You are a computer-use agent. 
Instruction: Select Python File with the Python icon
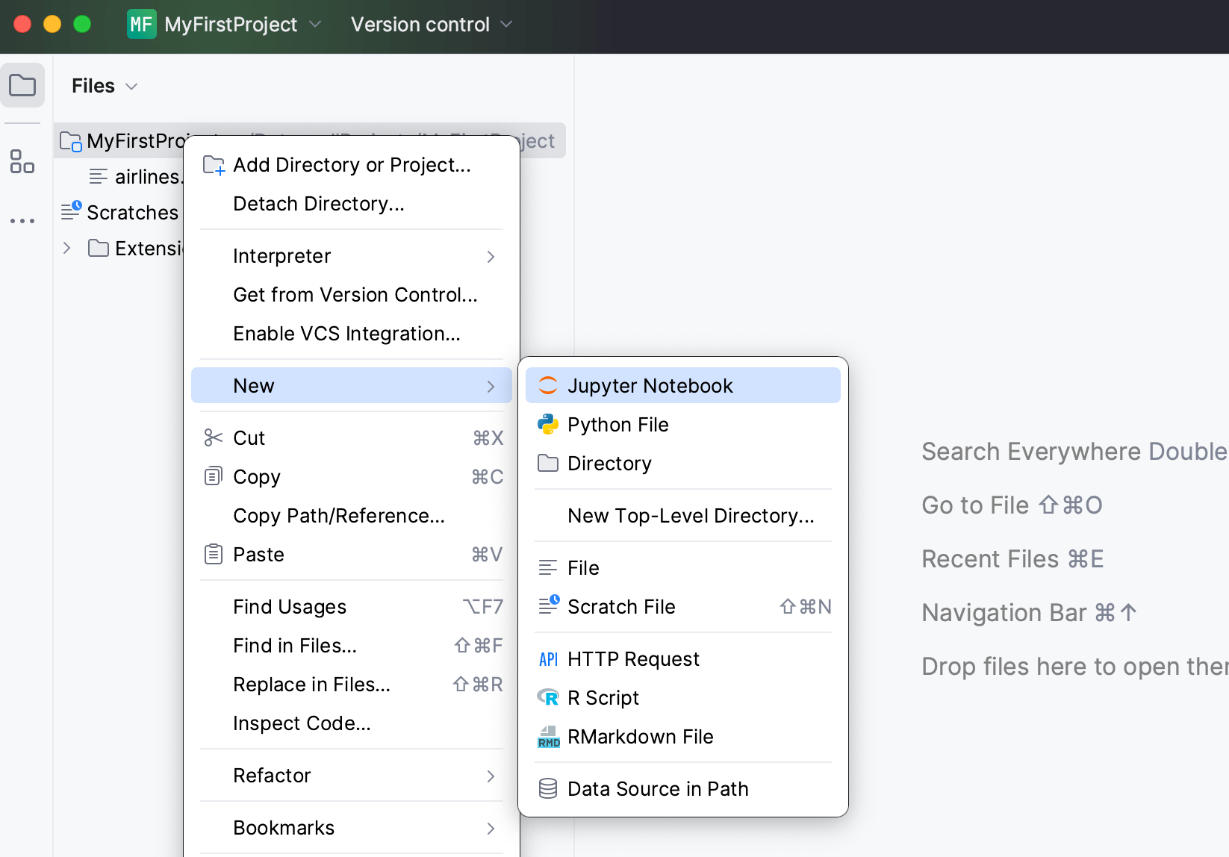click(x=617, y=424)
